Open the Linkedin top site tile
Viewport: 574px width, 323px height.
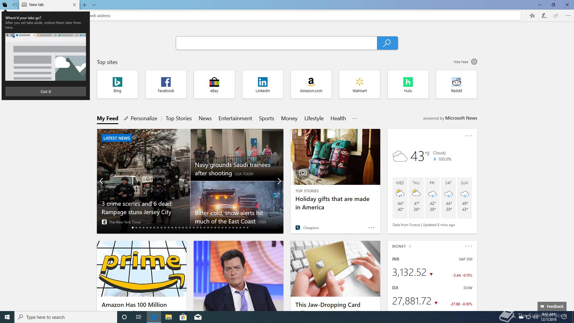point(263,84)
